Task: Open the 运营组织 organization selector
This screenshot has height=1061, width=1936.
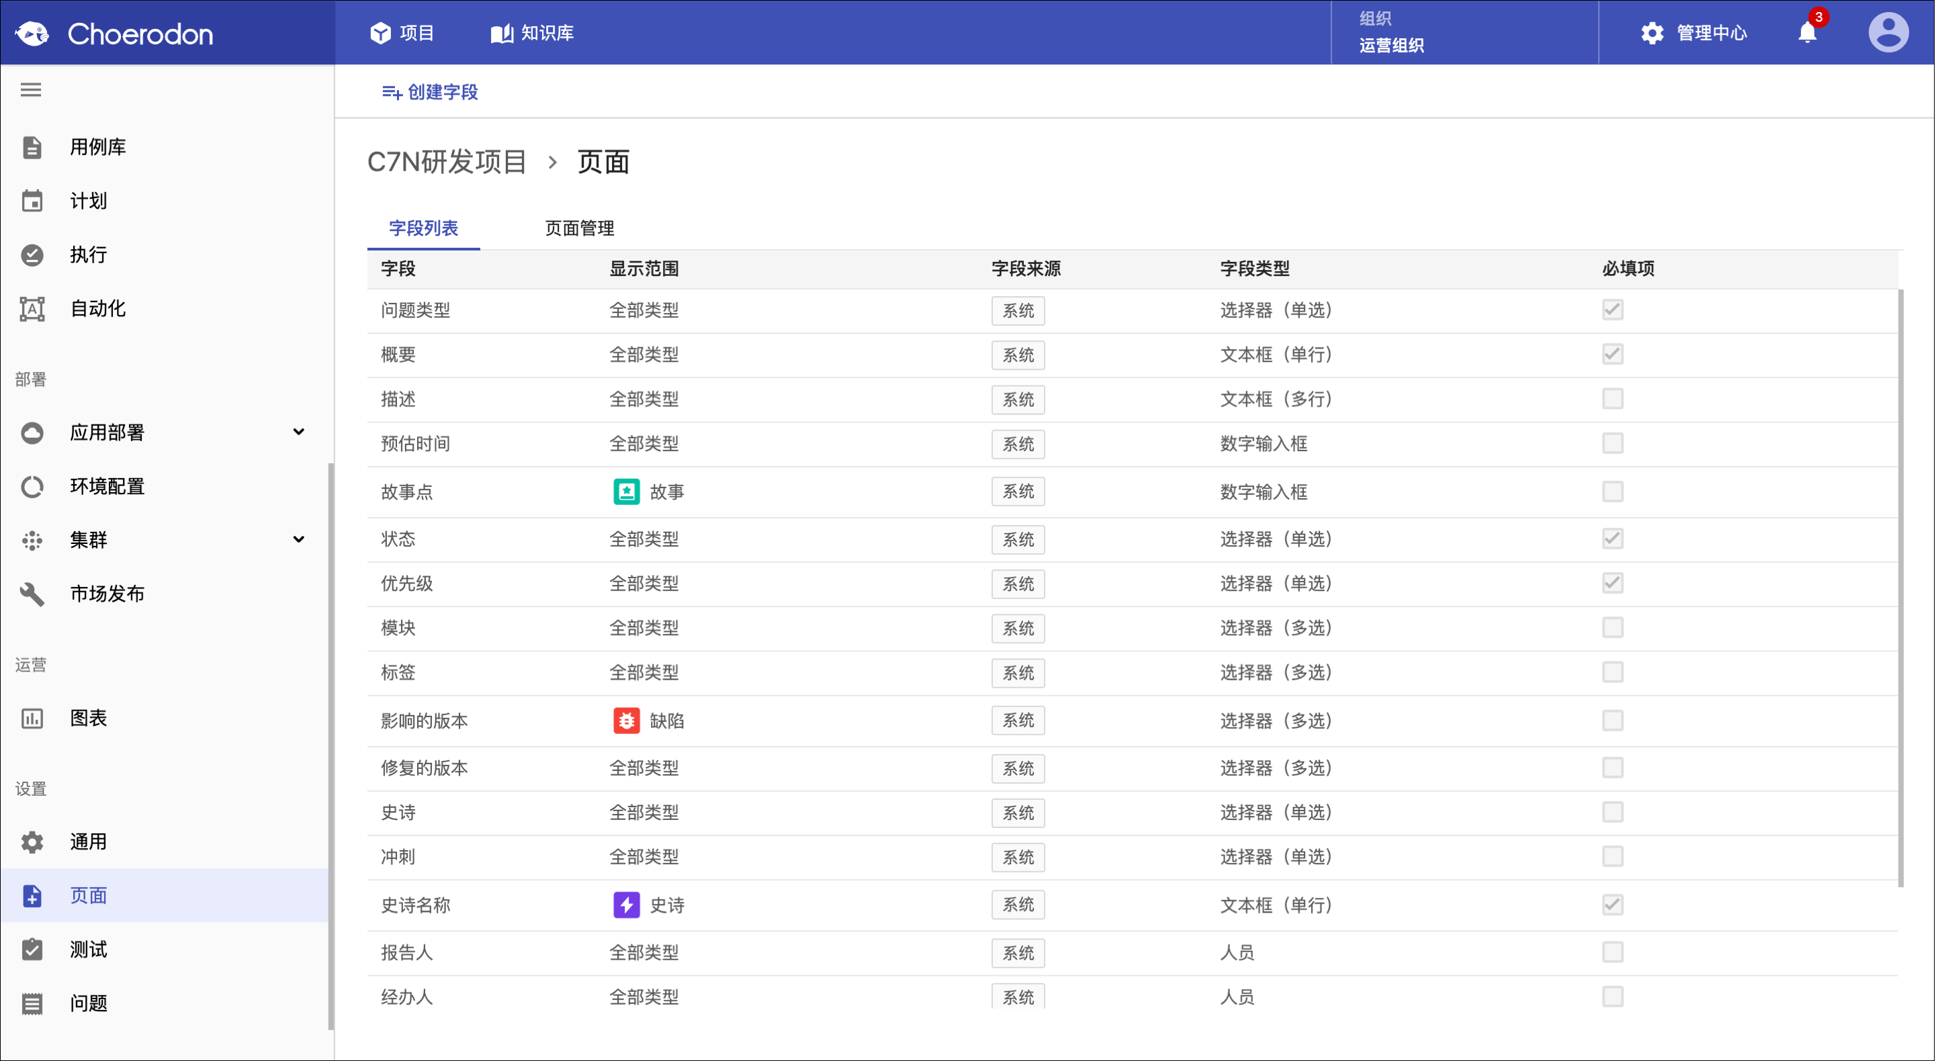Action: (1464, 32)
